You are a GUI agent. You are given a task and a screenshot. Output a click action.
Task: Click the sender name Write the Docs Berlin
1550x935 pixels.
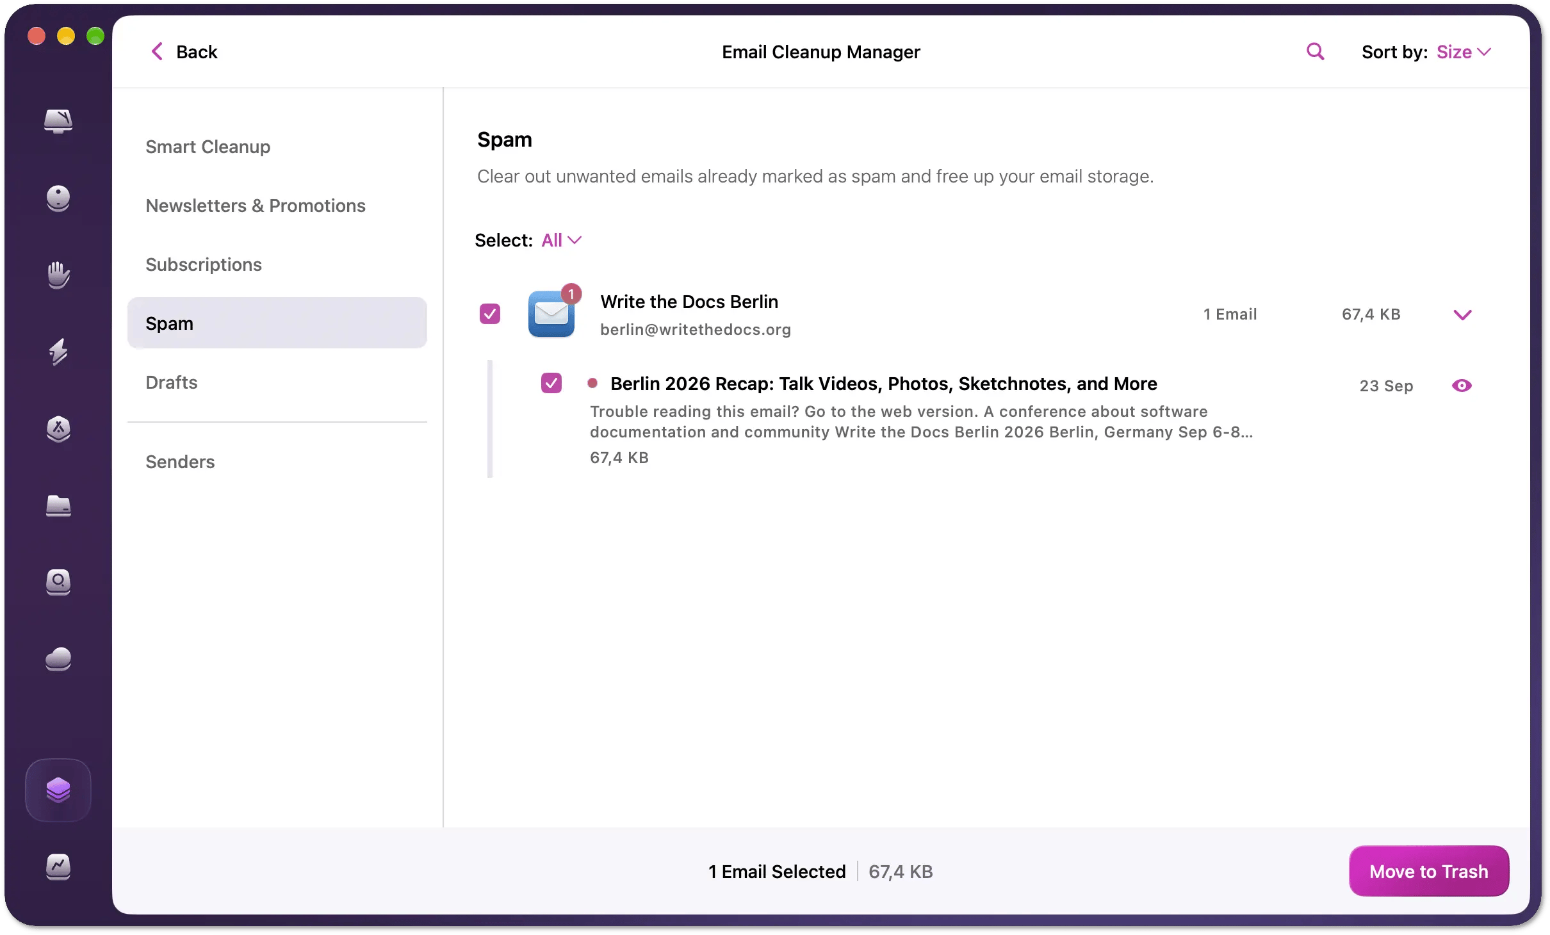[x=689, y=302]
